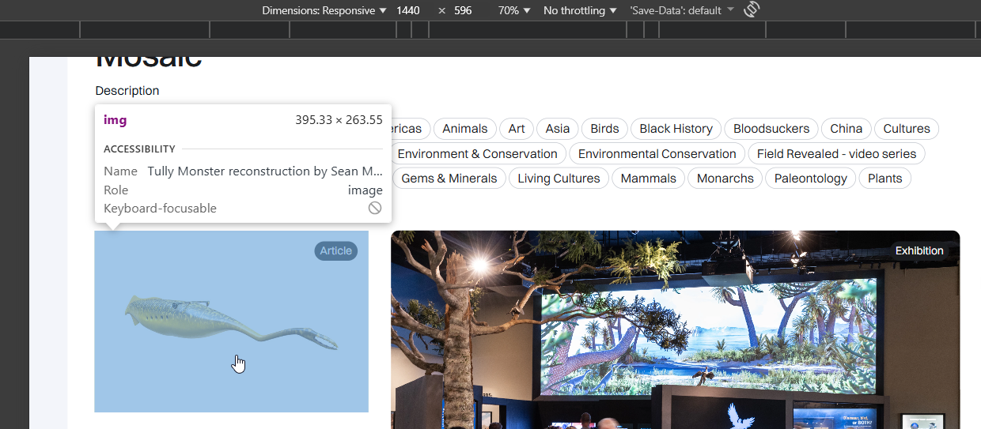Select the China tag
This screenshot has width=981, height=429.
pyautogui.click(x=847, y=129)
